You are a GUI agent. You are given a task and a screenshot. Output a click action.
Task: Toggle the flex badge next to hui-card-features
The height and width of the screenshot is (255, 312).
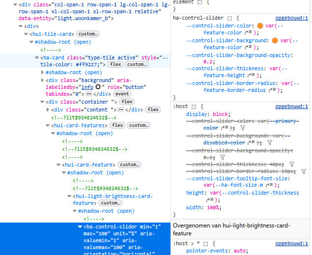point(117,125)
